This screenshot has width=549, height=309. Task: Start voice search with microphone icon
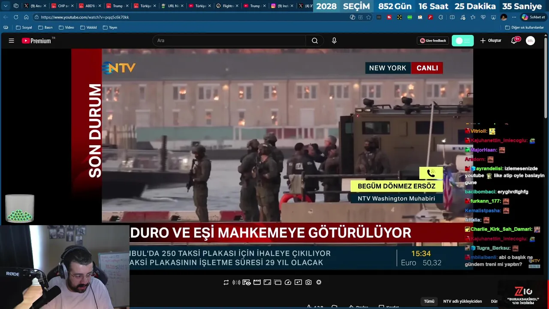tap(334, 41)
